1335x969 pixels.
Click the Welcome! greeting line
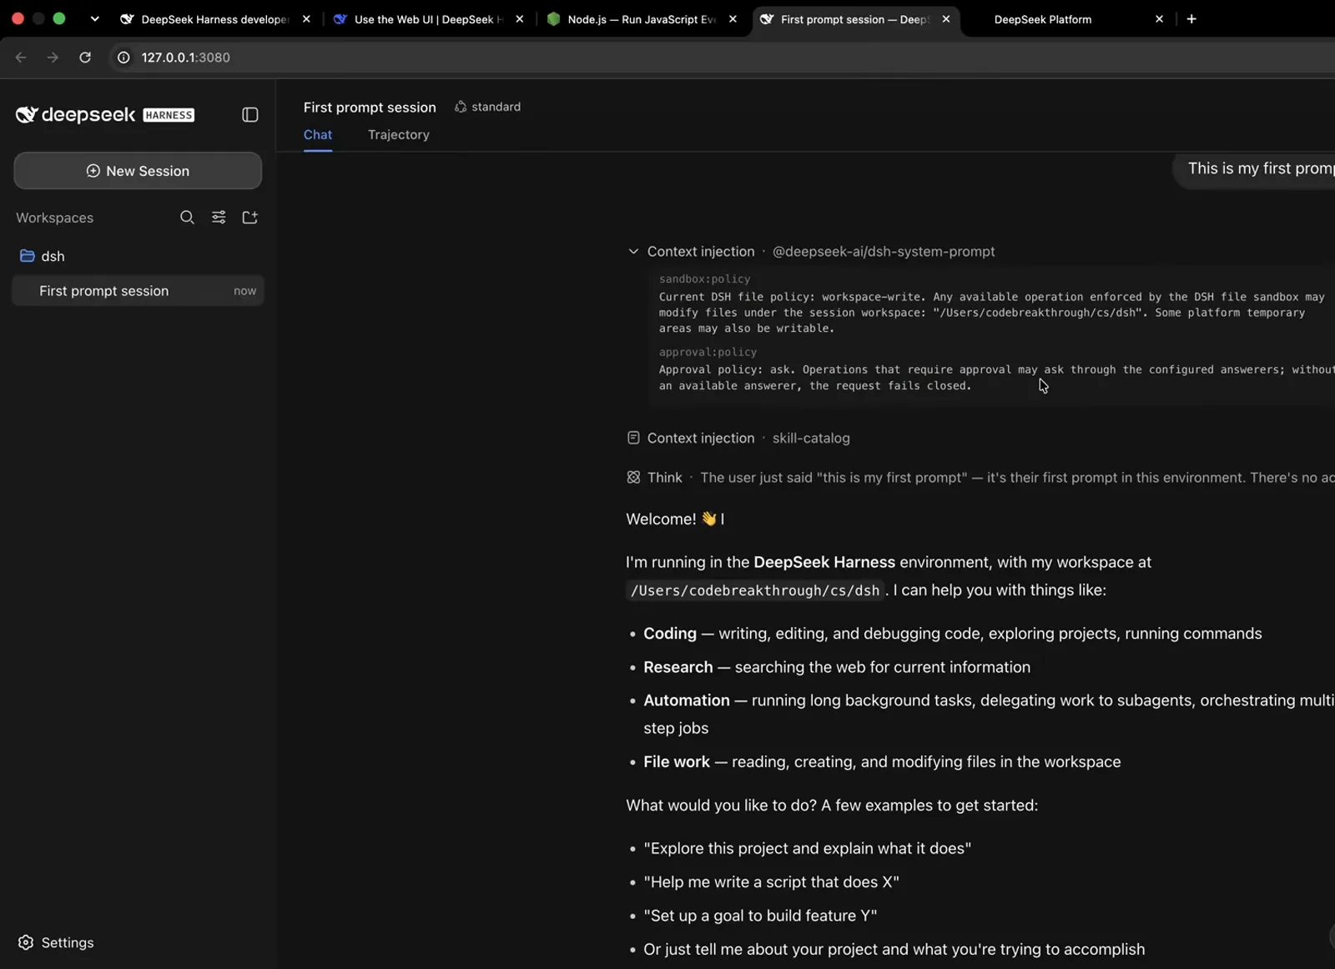(x=675, y=519)
